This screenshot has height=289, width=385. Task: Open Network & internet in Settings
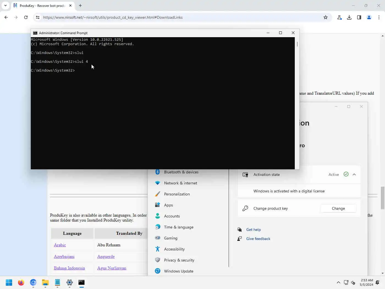(x=181, y=183)
